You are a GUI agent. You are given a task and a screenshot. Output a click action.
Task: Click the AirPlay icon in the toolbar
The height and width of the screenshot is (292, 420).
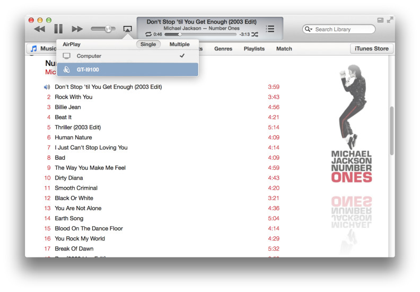[127, 29]
